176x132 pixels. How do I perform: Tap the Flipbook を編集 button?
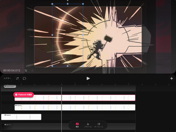[x=24, y=95]
